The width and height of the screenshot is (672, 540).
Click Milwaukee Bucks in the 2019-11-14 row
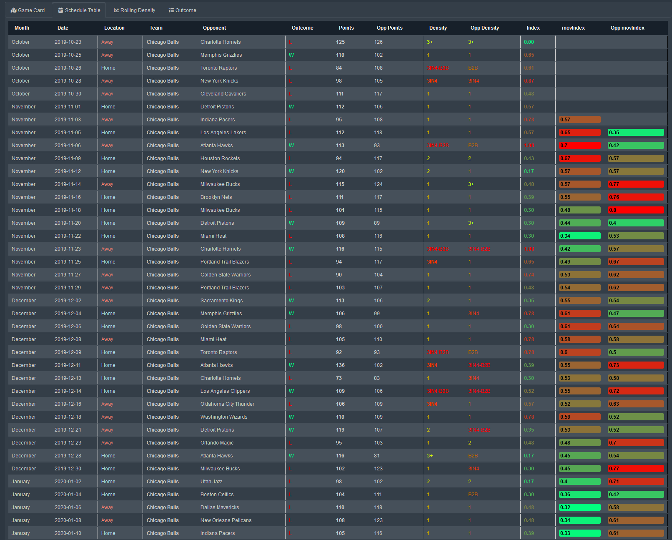pos(220,184)
